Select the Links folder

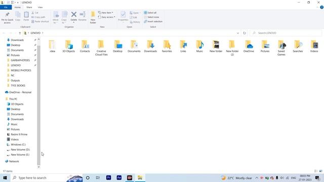183,46
